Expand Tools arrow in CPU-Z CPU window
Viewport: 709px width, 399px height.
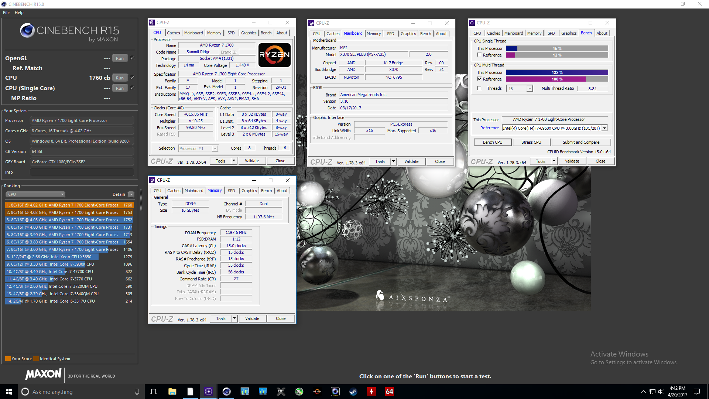[x=234, y=161]
